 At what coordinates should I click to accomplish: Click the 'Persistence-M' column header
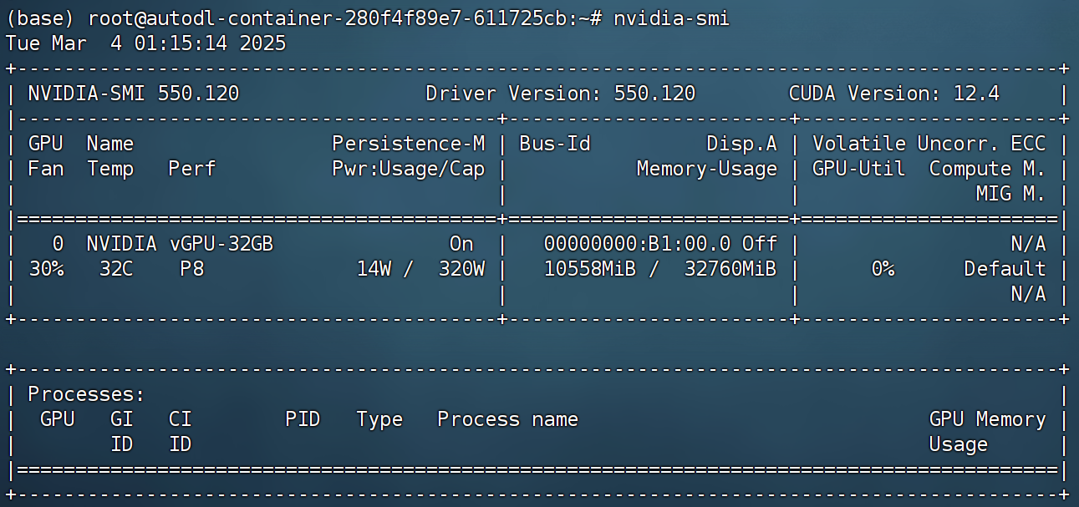pos(409,144)
